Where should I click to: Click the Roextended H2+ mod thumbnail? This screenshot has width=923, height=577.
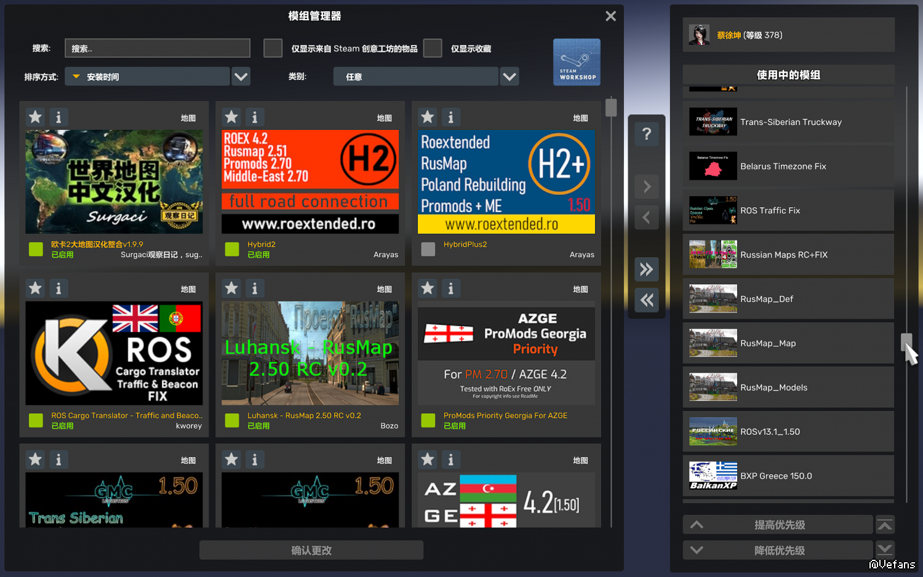[x=506, y=181]
